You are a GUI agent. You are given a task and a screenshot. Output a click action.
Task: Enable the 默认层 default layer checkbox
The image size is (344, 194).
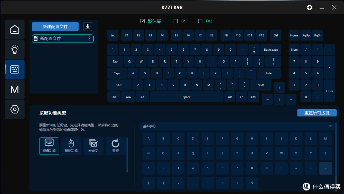coord(143,21)
